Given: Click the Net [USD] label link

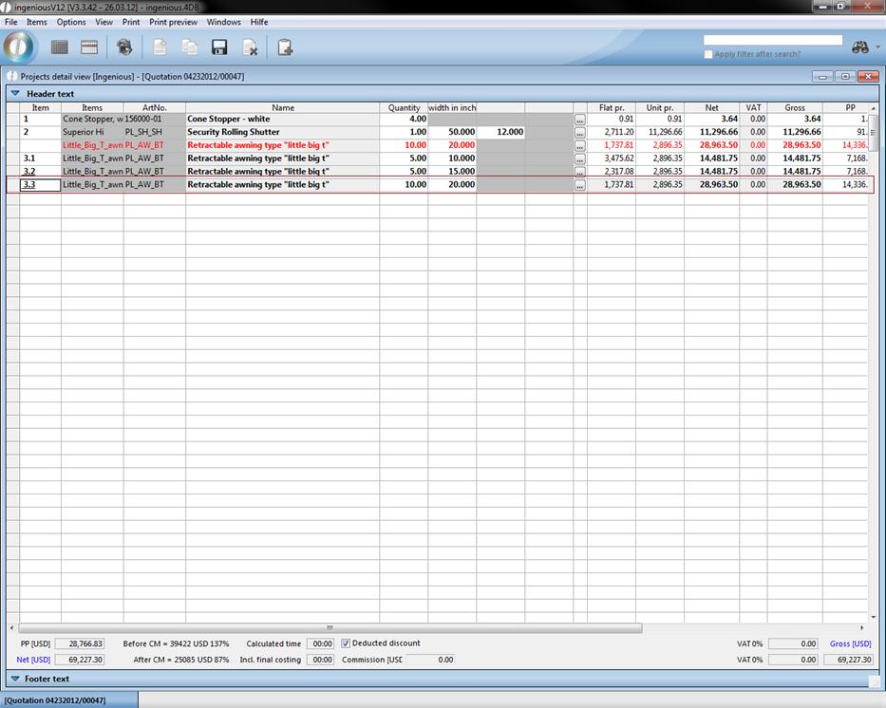Looking at the screenshot, I should click(33, 660).
